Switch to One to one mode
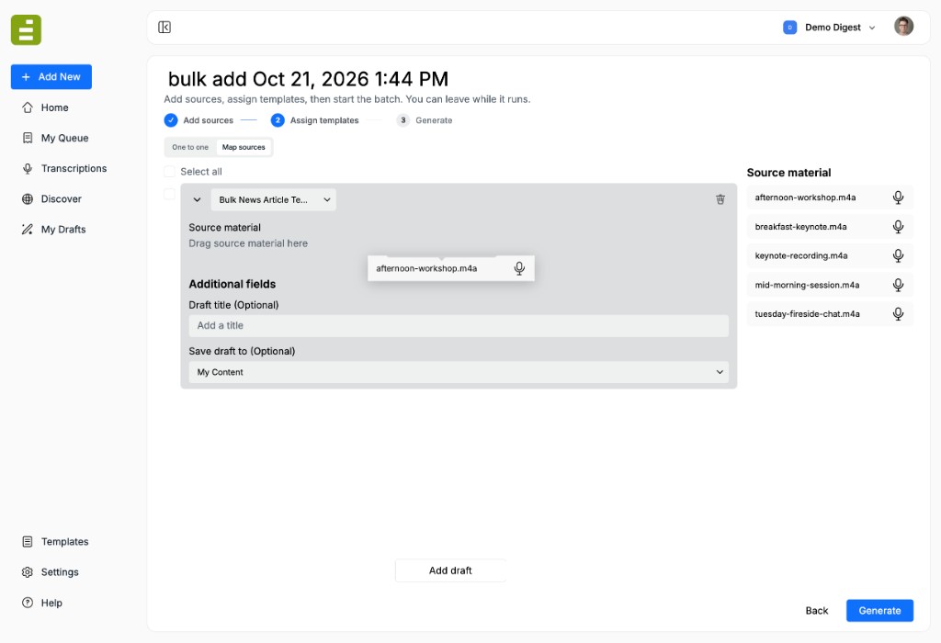The image size is (941, 643). click(190, 147)
